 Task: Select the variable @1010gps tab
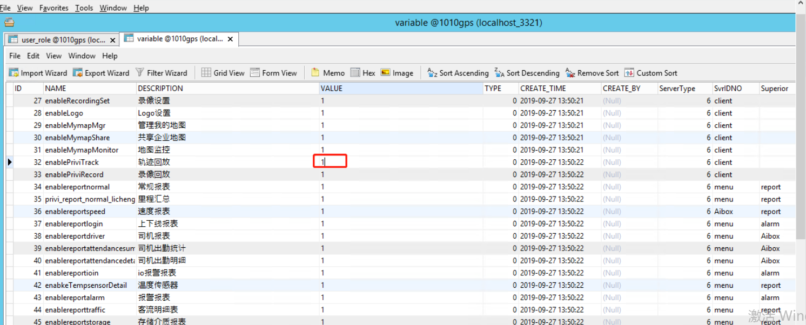click(180, 39)
